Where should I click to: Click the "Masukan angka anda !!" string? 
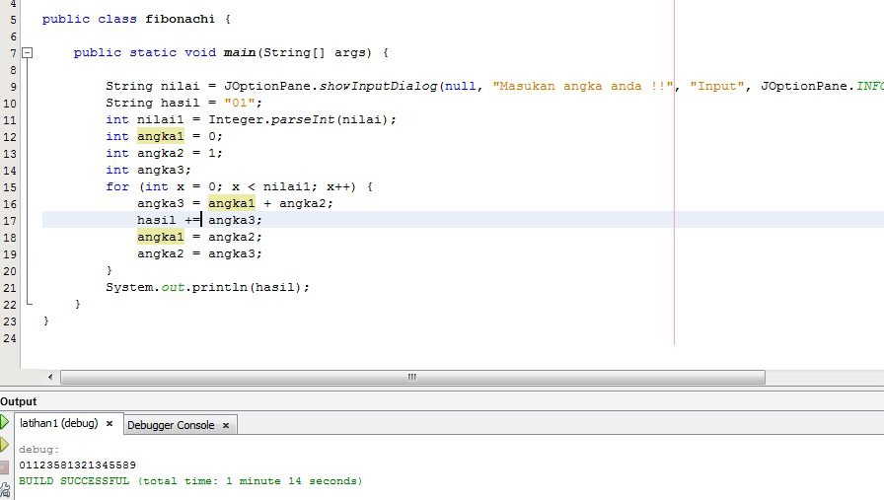click(583, 86)
